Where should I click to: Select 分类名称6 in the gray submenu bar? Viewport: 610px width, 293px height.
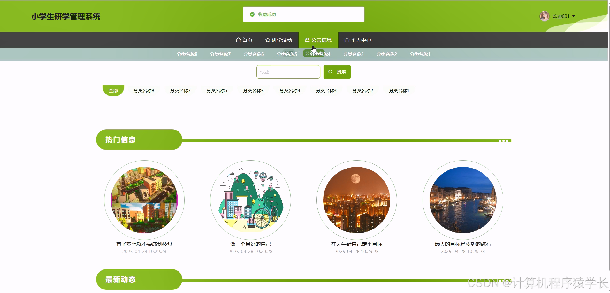click(x=254, y=54)
